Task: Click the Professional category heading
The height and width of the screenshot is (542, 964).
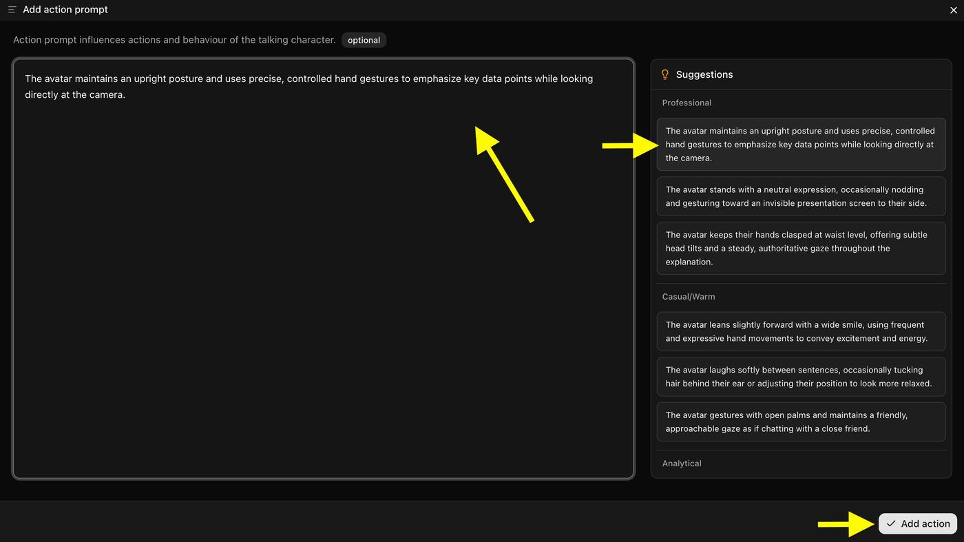Action: pyautogui.click(x=687, y=103)
